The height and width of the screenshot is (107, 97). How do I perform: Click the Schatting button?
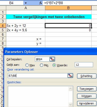(87, 76)
